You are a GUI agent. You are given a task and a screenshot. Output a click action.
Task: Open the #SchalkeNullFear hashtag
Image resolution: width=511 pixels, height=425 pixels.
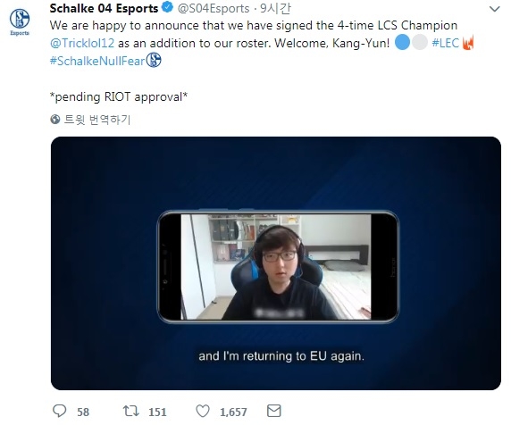coord(97,61)
